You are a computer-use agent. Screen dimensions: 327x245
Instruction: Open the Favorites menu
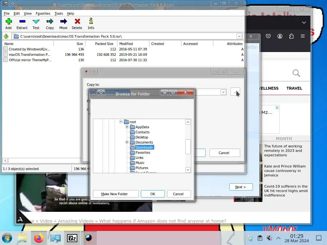(x=43, y=13)
